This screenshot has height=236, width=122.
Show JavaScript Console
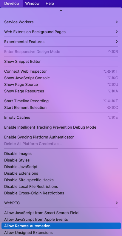point(61,78)
